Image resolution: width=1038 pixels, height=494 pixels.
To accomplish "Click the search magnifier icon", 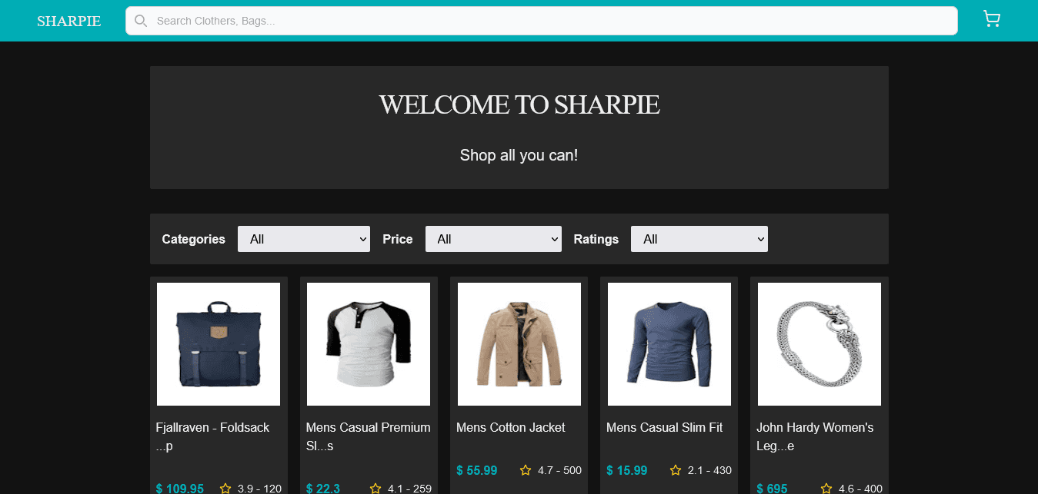I will coord(141,21).
